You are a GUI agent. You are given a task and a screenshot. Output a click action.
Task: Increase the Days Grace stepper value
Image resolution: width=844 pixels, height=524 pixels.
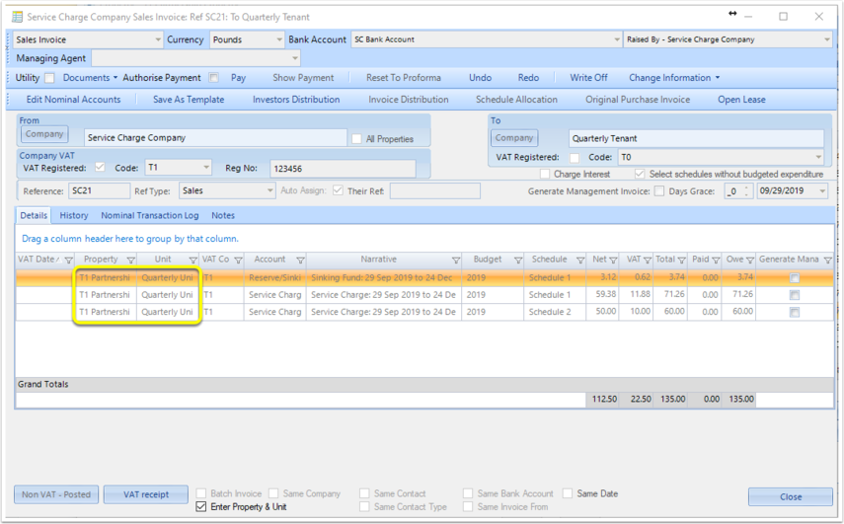[746, 187]
